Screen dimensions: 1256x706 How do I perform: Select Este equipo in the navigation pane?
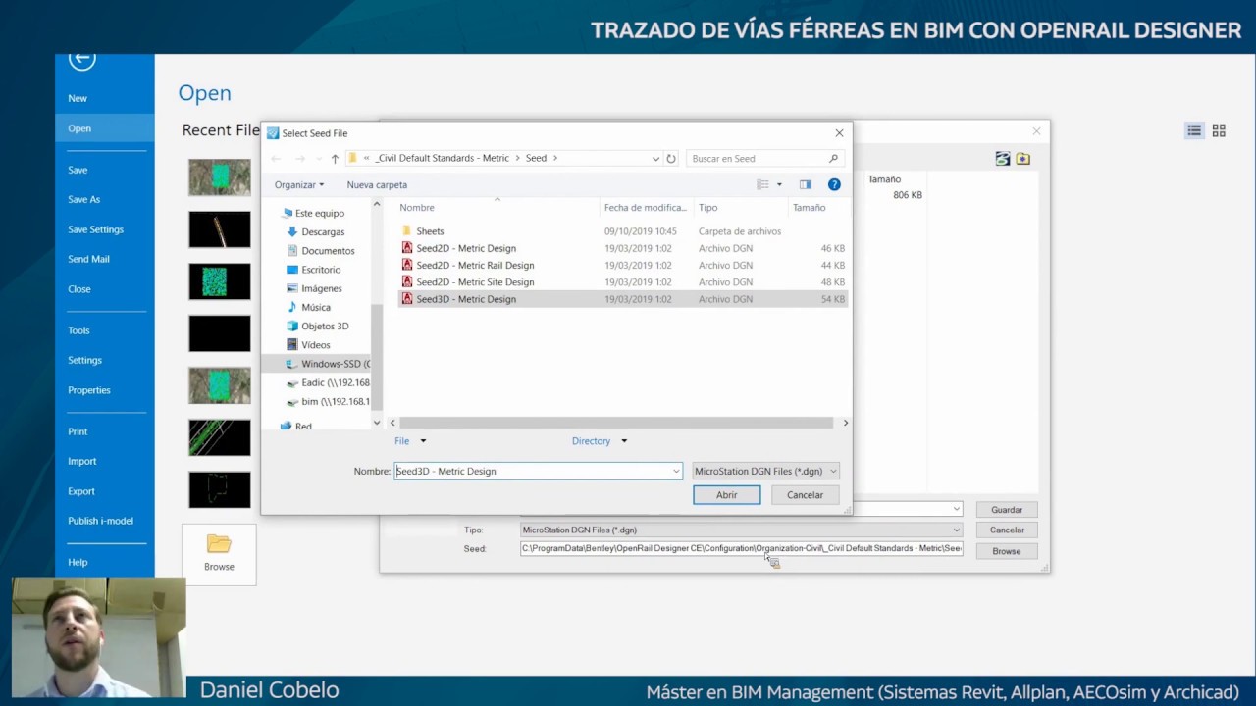pos(320,213)
